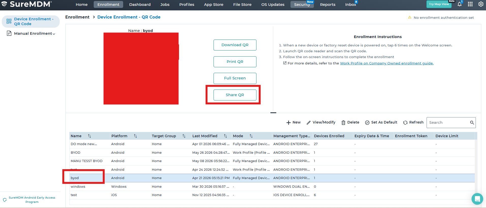
Task: Refresh the enrollment list
Action: pyautogui.click(x=413, y=123)
